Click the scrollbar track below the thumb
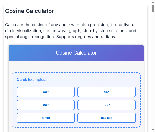This screenshot has height=132, width=155. 153,69
